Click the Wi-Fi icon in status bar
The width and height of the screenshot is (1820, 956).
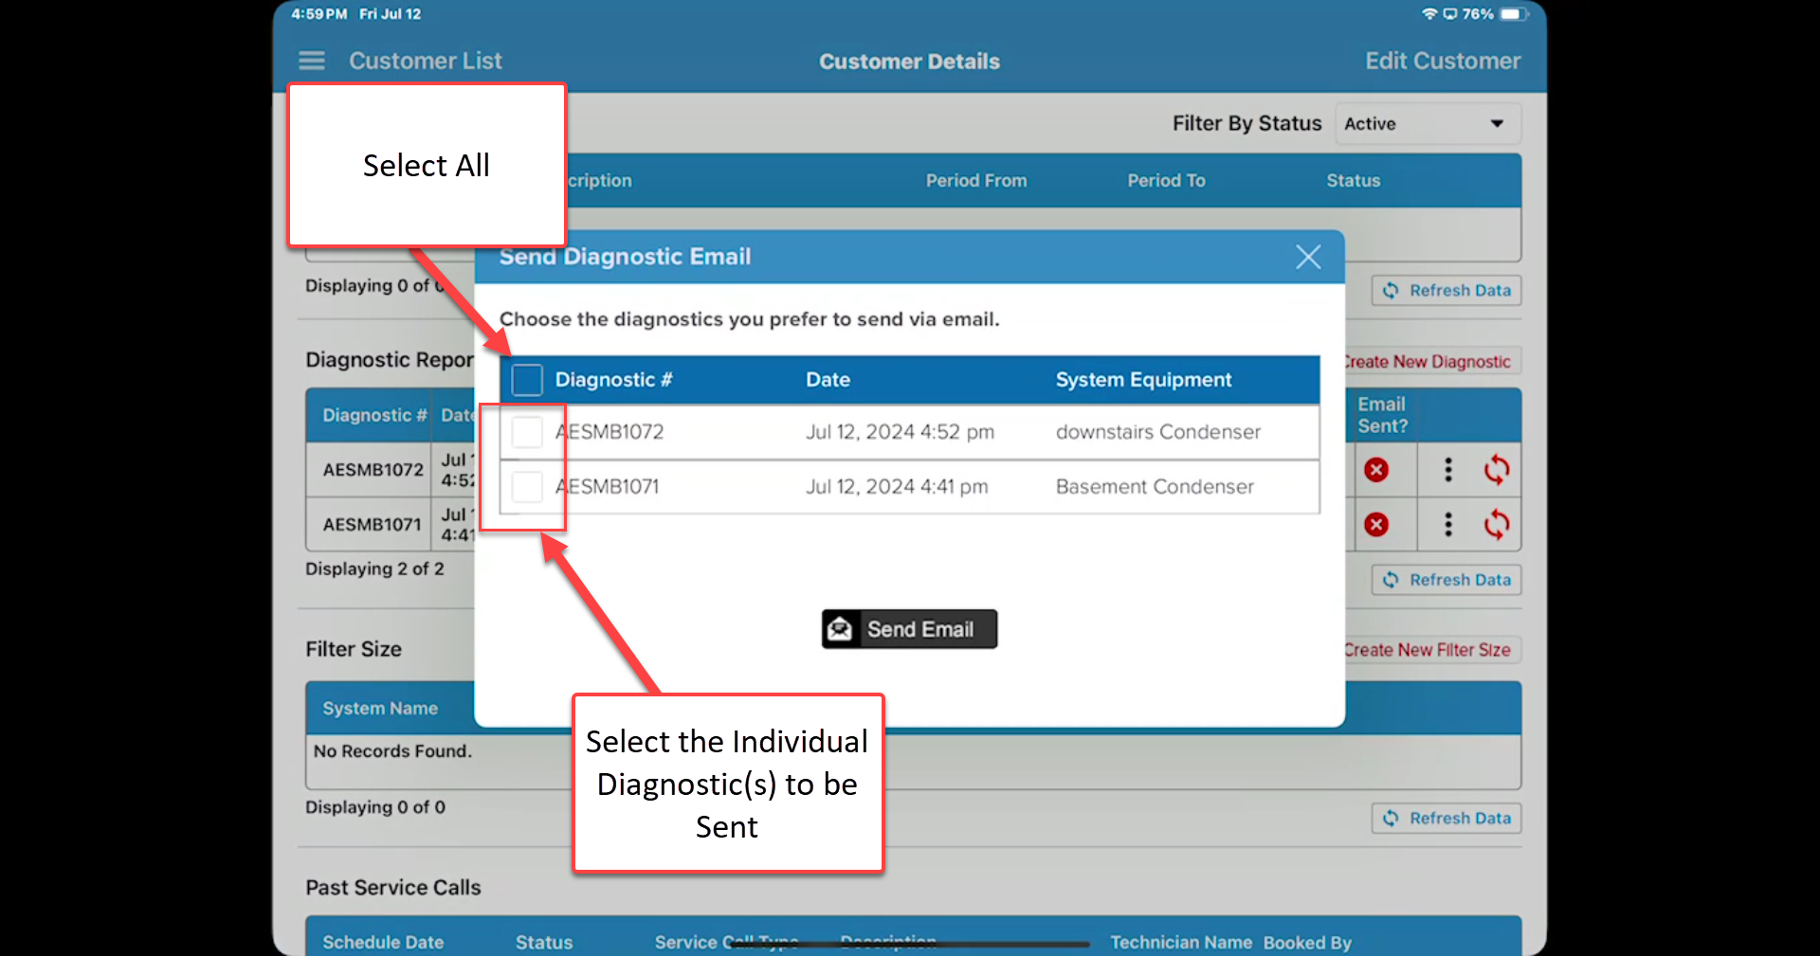(1429, 14)
